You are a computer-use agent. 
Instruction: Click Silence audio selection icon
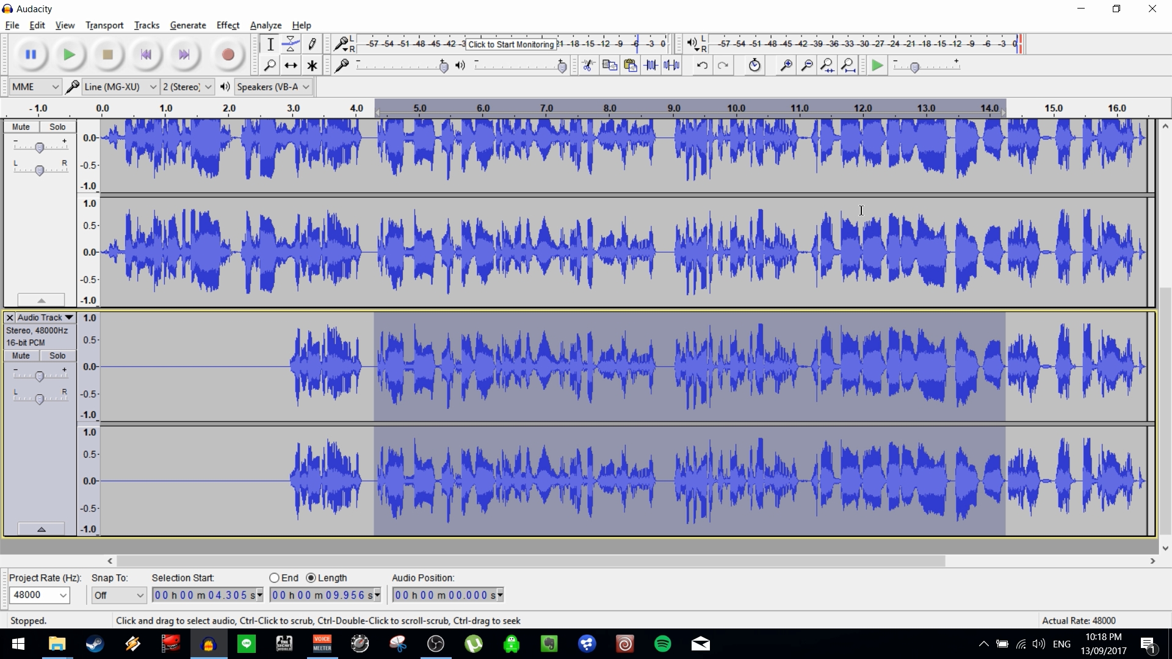coord(671,65)
